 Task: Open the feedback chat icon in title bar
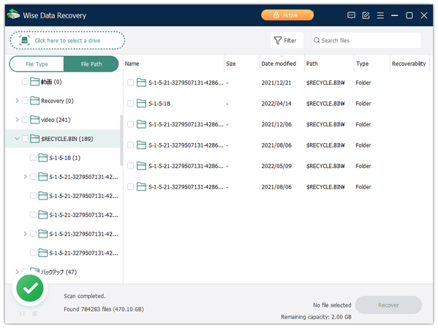[x=351, y=15]
